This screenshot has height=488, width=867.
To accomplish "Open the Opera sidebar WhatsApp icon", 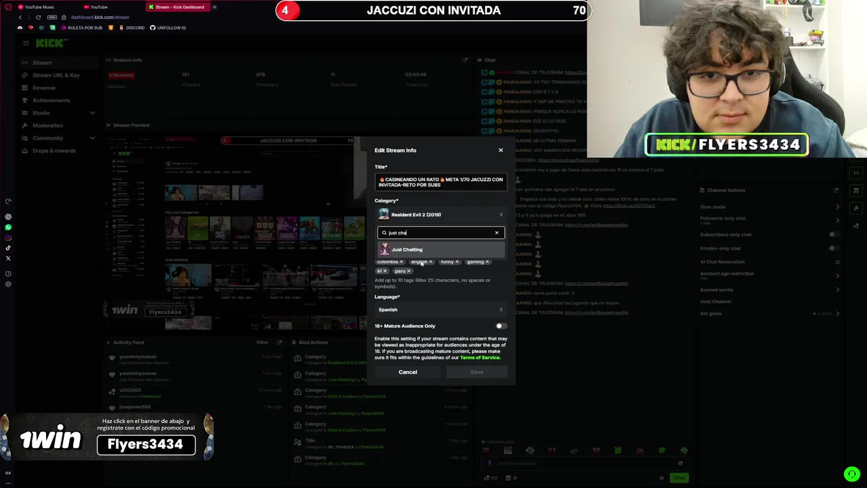I will point(8,227).
